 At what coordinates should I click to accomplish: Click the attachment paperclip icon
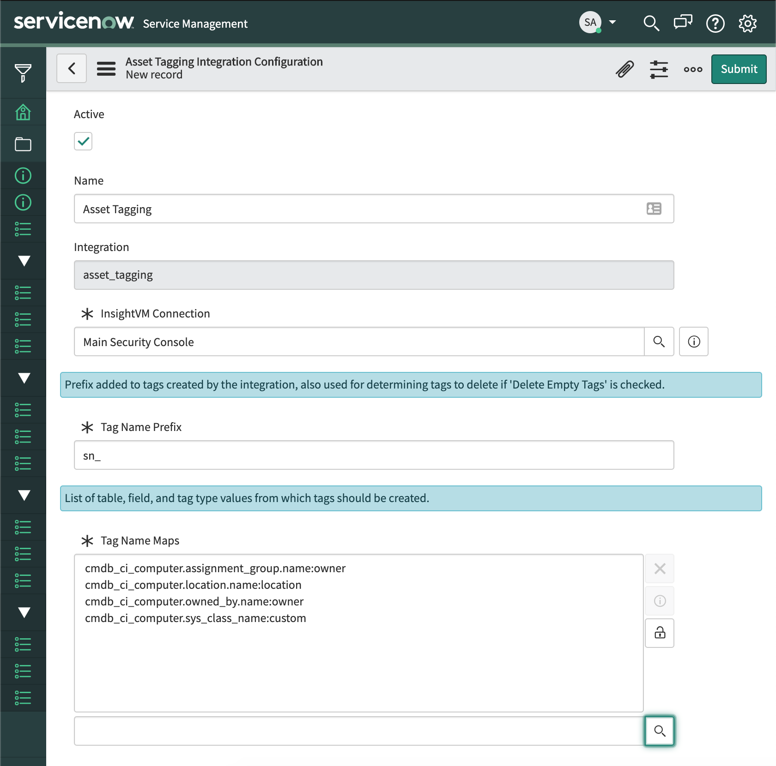click(624, 69)
